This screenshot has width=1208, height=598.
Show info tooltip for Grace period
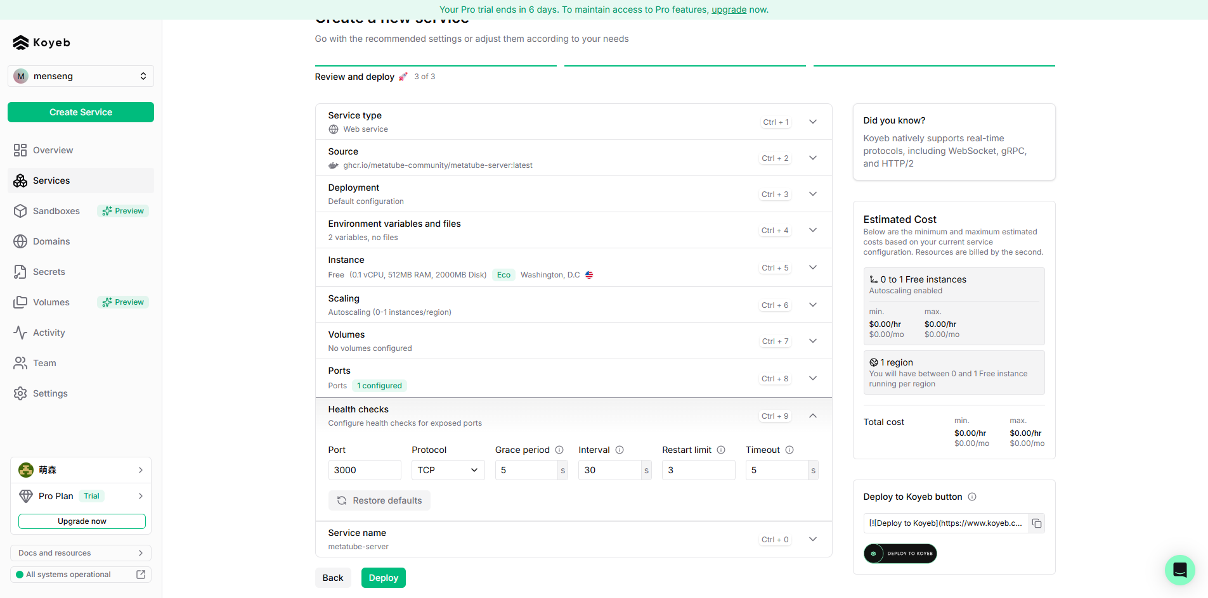pos(559,450)
